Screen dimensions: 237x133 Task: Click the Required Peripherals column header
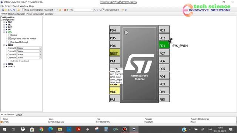[200, 119]
